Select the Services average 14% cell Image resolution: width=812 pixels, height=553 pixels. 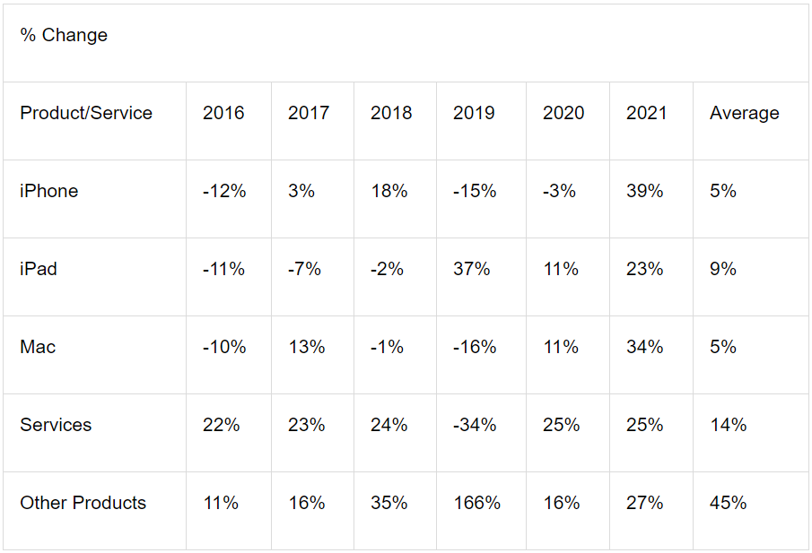(728, 425)
